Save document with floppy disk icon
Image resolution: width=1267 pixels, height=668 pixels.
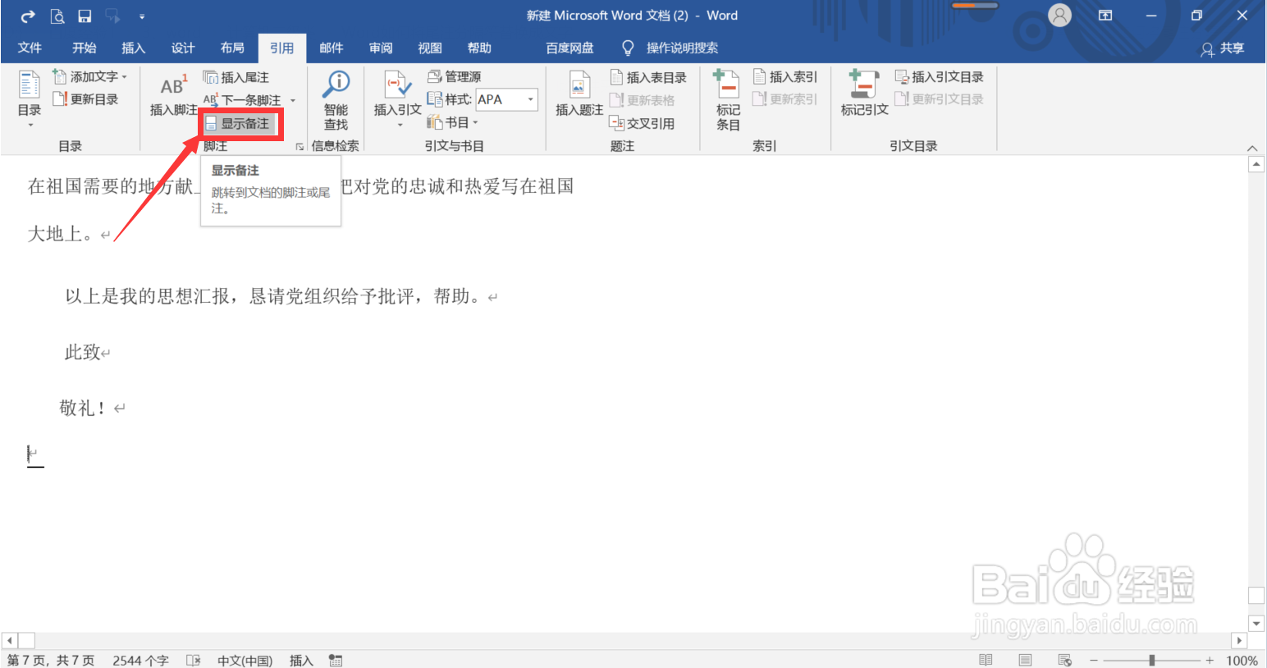85,16
